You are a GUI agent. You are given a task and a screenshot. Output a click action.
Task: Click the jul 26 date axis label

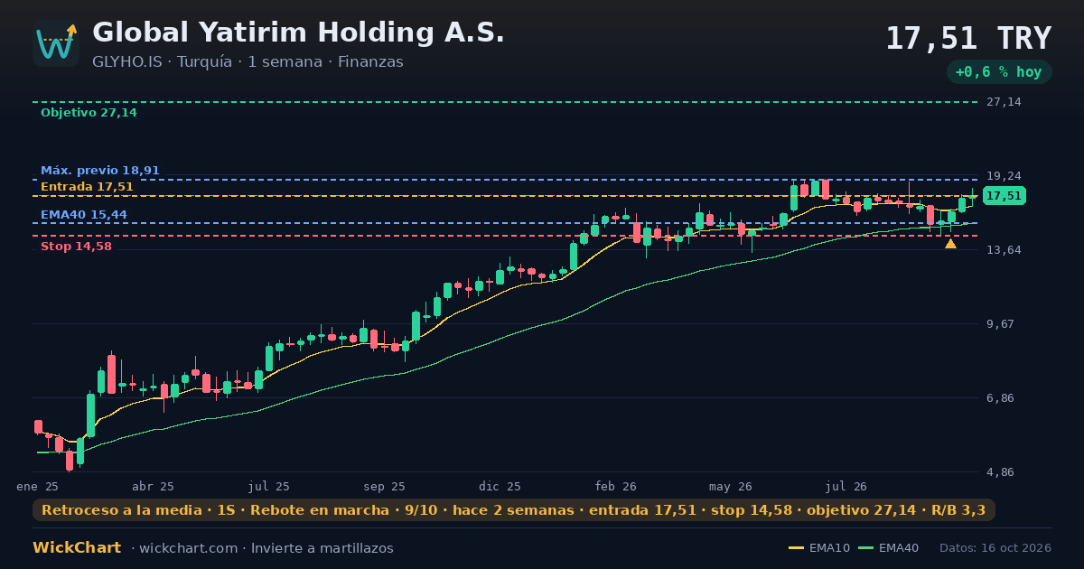[x=847, y=486]
